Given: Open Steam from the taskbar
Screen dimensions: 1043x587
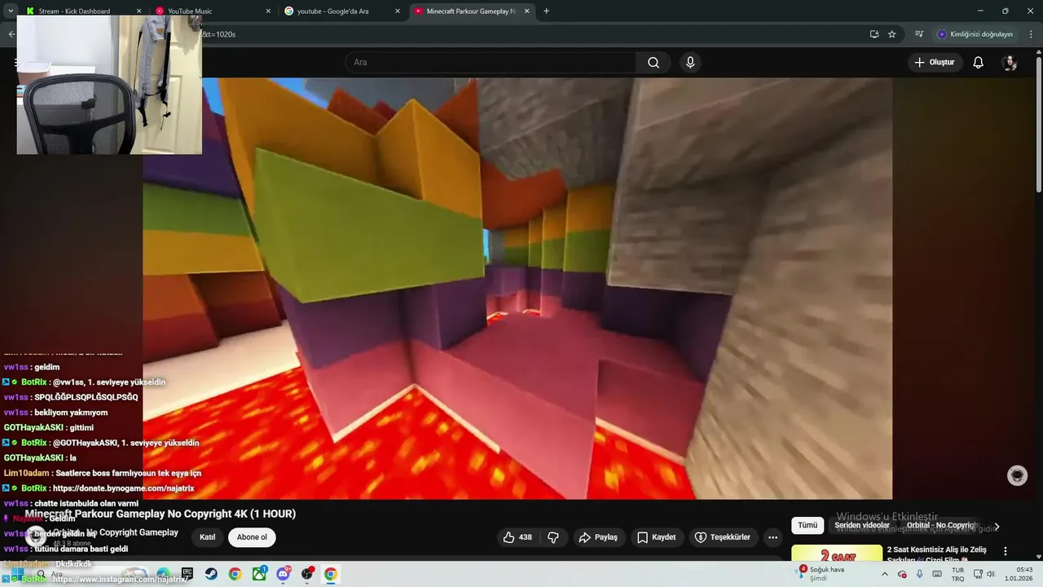Looking at the screenshot, I should point(211,574).
